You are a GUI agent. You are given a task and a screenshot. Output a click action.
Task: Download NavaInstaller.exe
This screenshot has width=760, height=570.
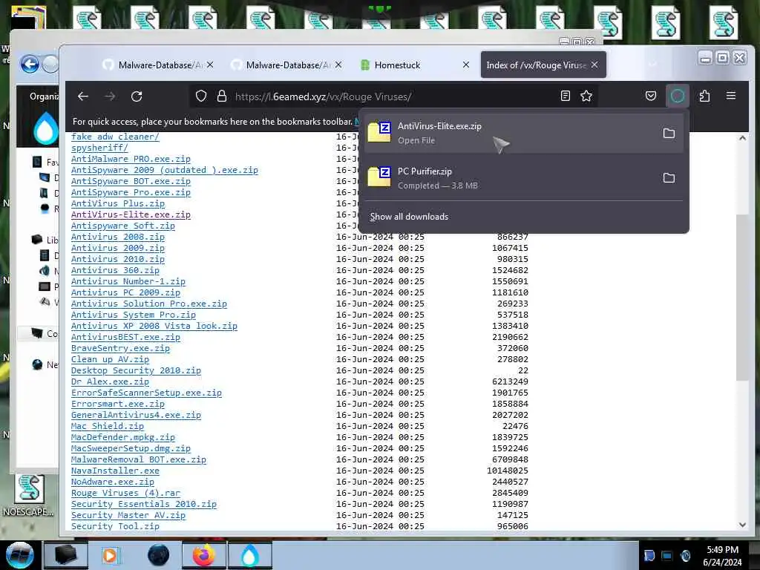pos(115,471)
